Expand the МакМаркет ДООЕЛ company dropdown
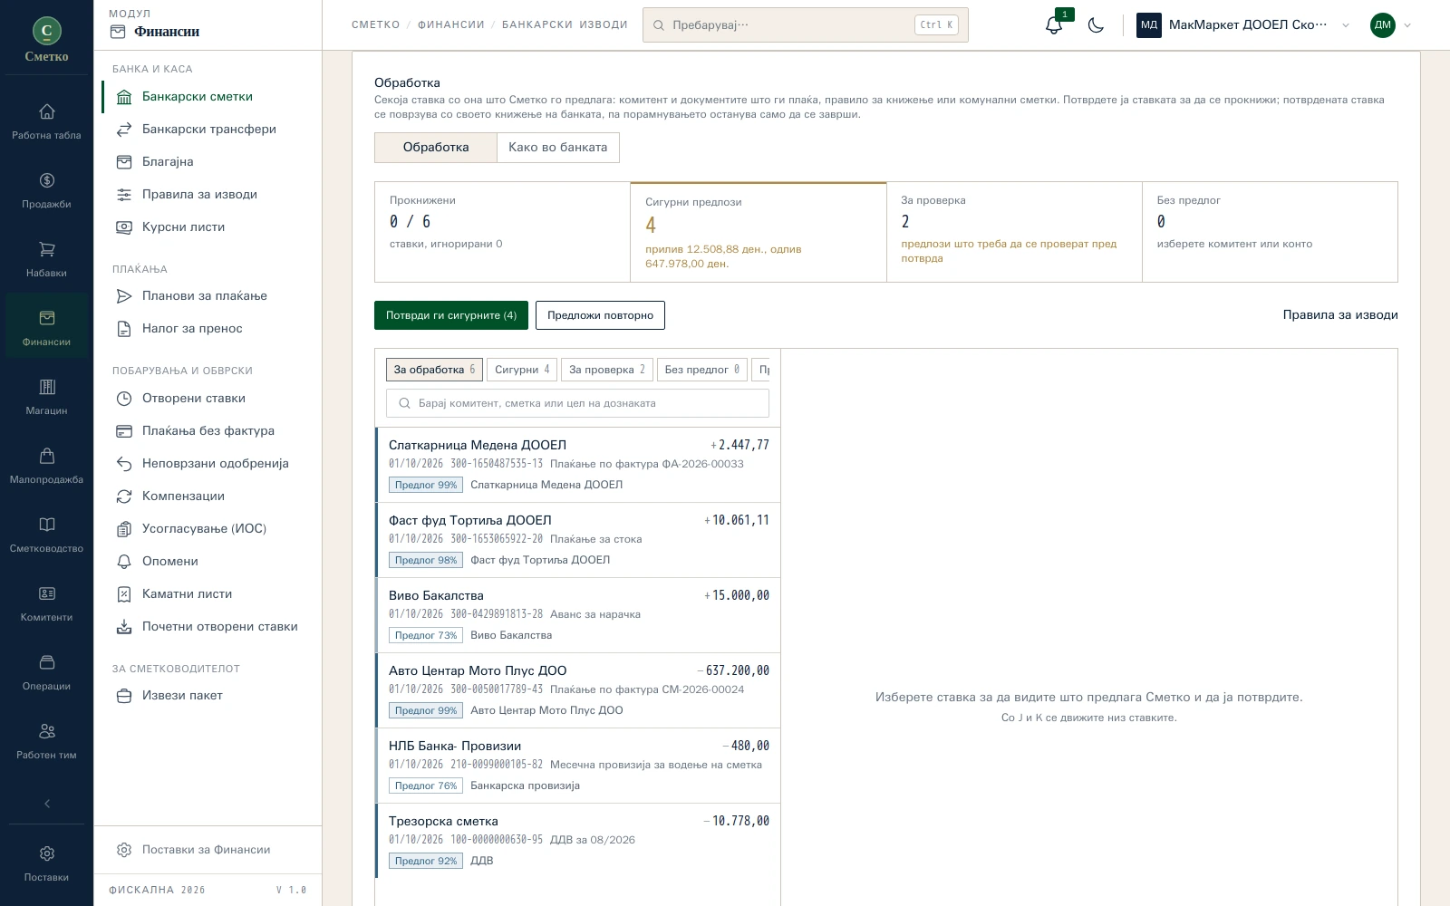 (1243, 24)
